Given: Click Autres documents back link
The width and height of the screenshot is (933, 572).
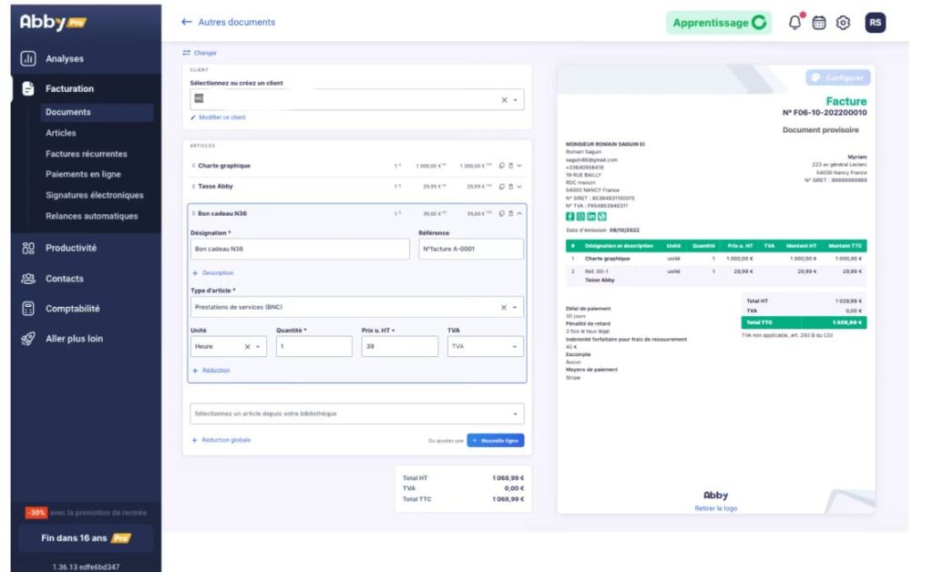Looking at the screenshot, I should [x=237, y=22].
